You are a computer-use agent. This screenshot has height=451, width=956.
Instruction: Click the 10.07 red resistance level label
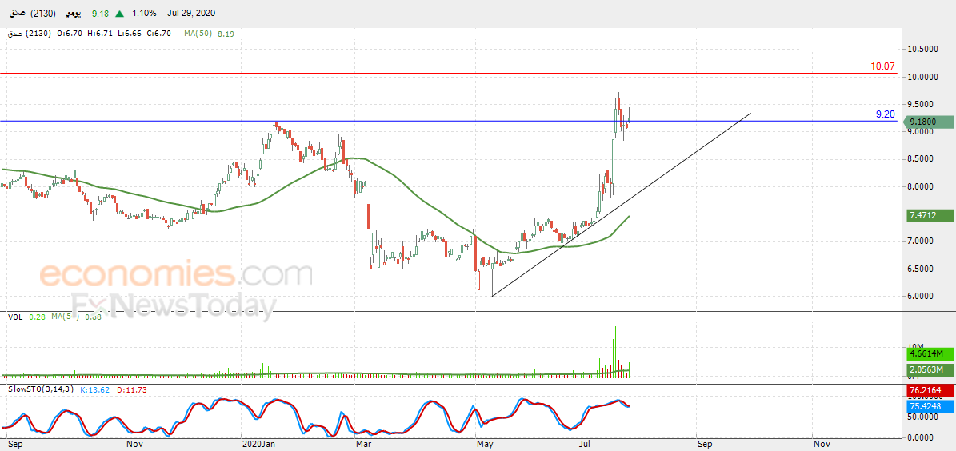(883, 66)
